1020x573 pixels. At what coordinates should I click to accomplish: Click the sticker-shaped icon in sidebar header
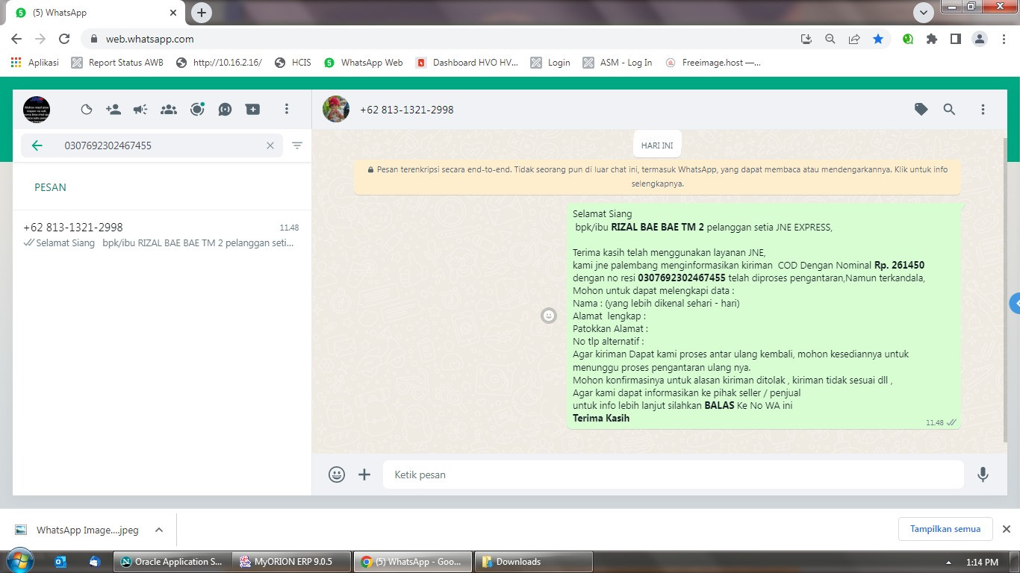[87, 110]
